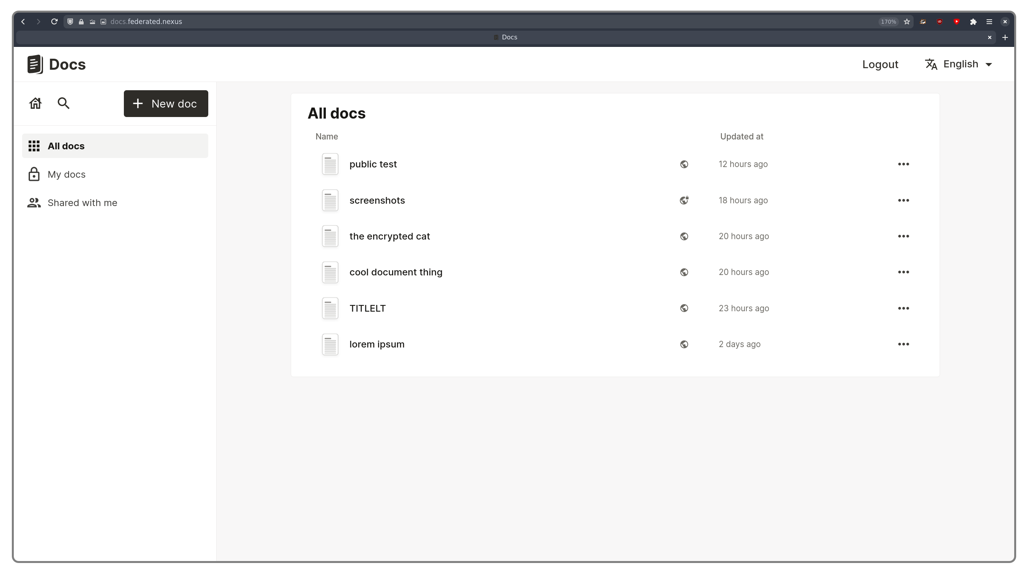Click public globe icon for public test
The image size is (1028, 576).
(x=684, y=164)
